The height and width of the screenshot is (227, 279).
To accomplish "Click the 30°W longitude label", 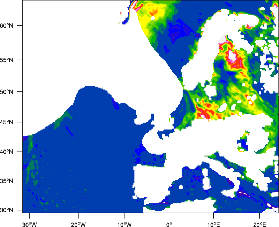I will pyautogui.click(x=30, y=225).
